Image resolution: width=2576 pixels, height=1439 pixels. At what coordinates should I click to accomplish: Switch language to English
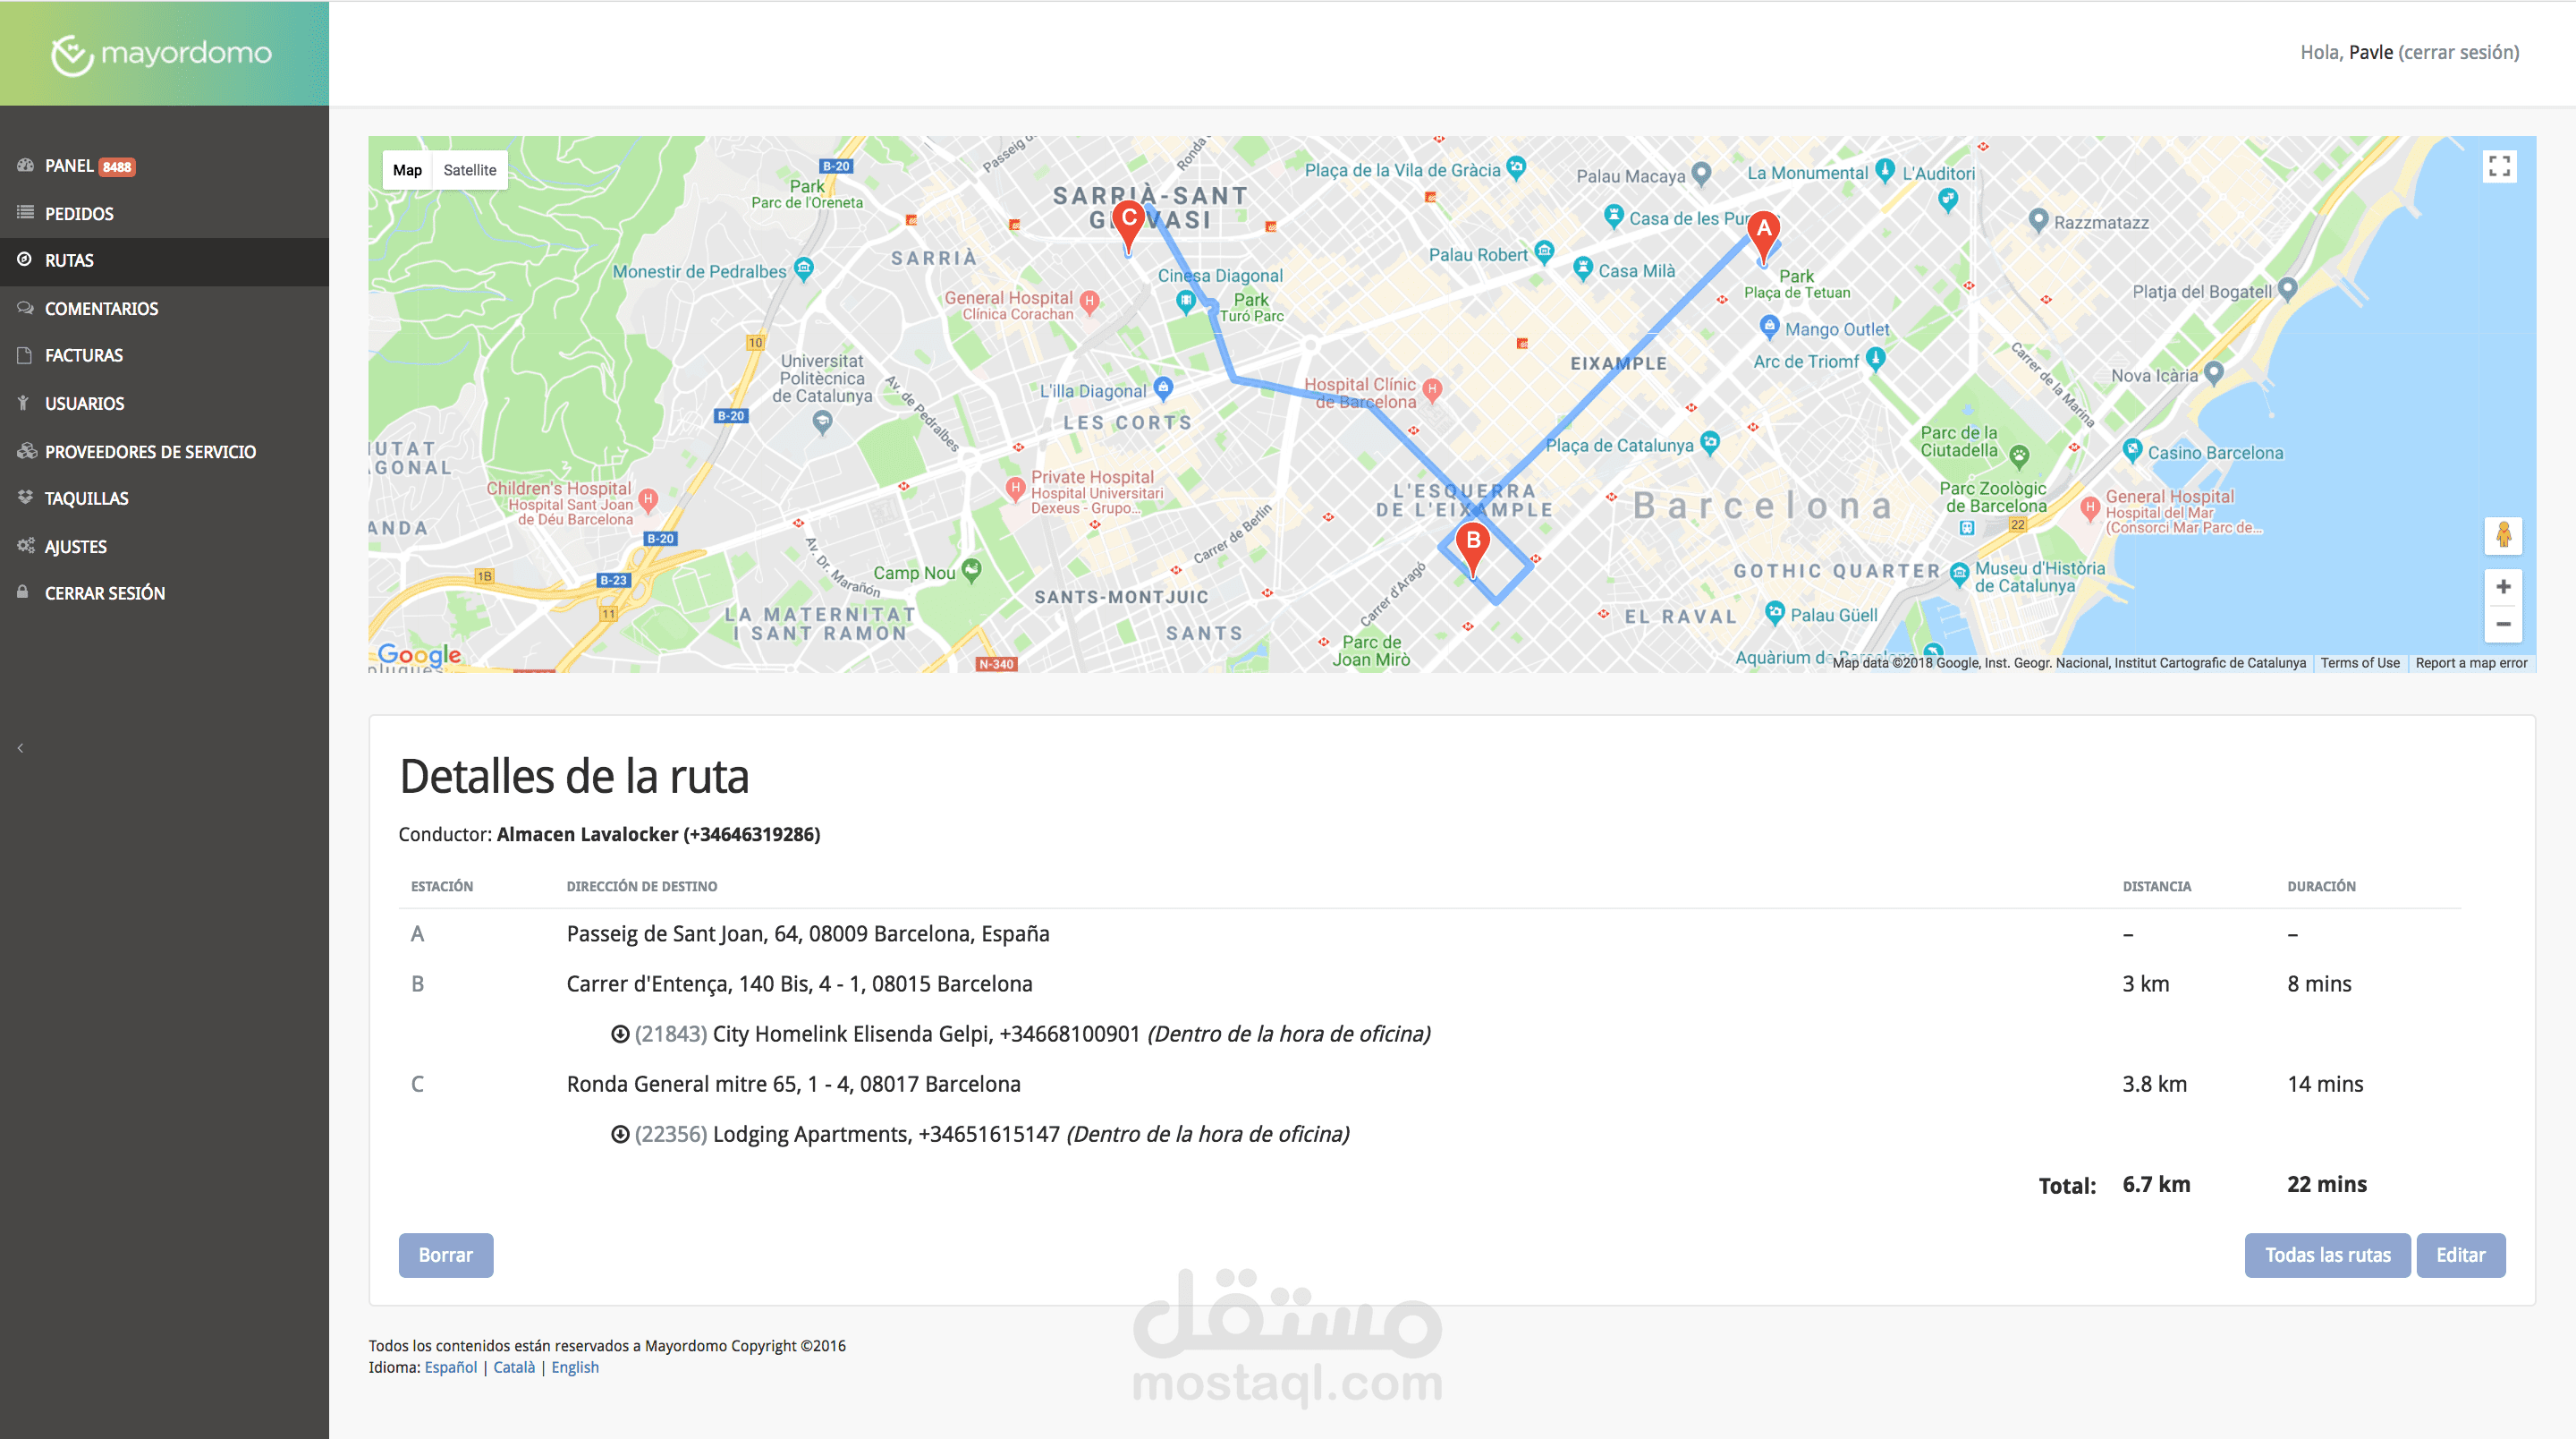574,1367
